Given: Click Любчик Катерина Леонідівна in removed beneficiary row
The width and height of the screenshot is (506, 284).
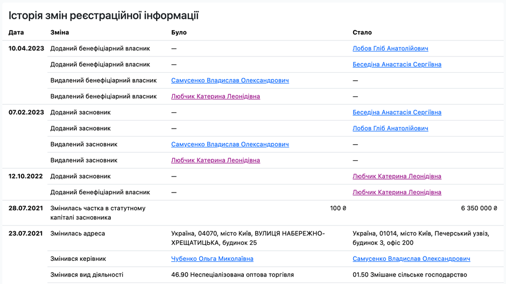Looking at the screenshot, I should point(215,97).
